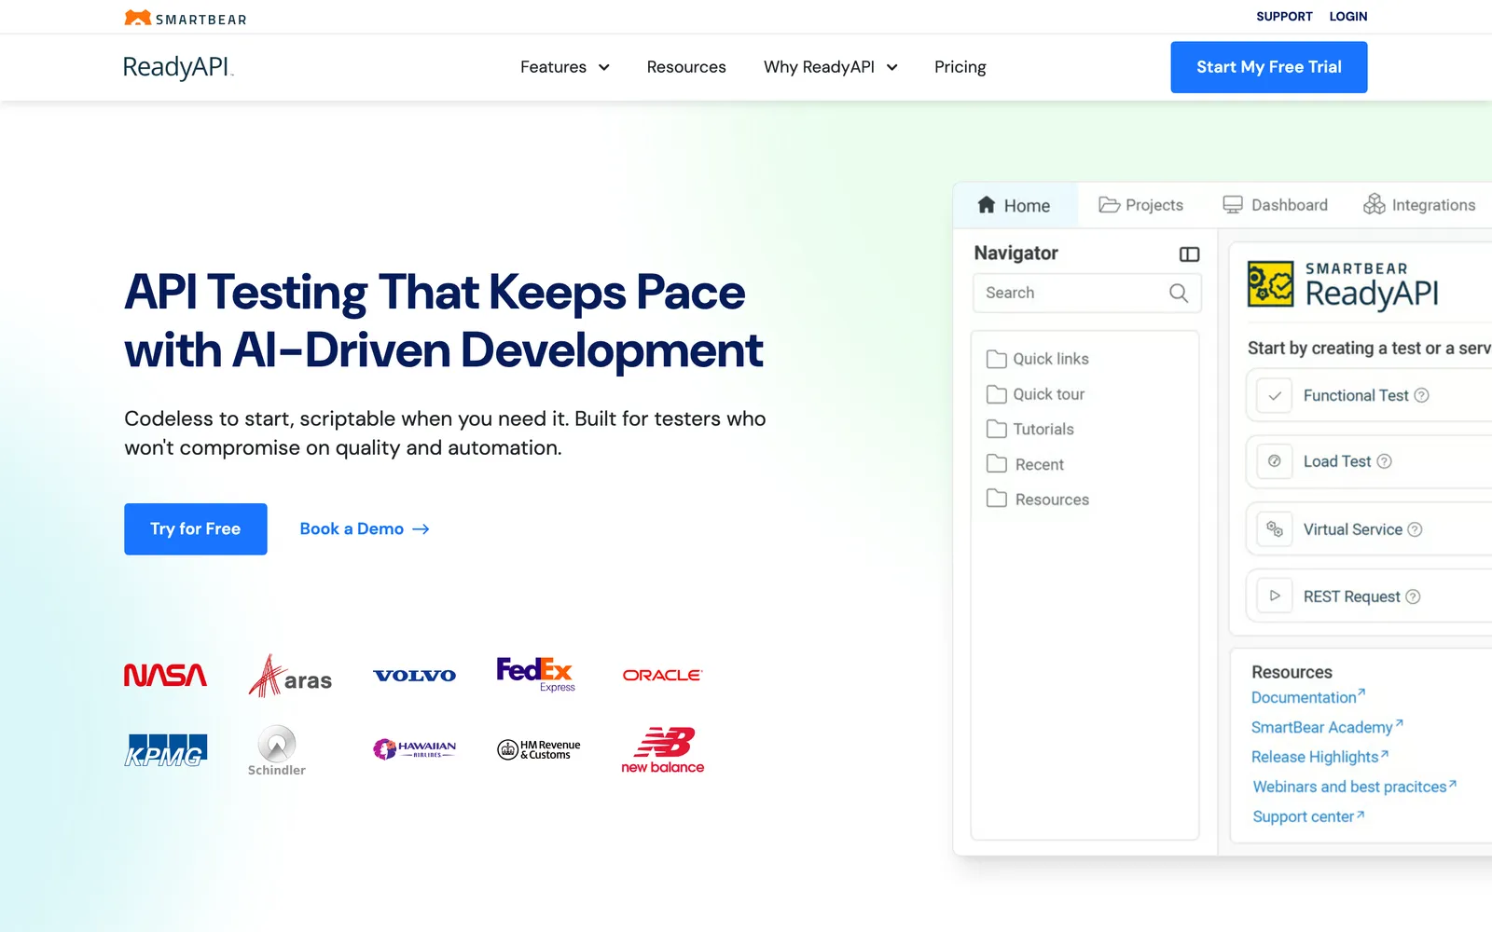The width and height of the screenshot is (1492, 932).
Task: Switch to the Home tab
Action: [1015, 205]
